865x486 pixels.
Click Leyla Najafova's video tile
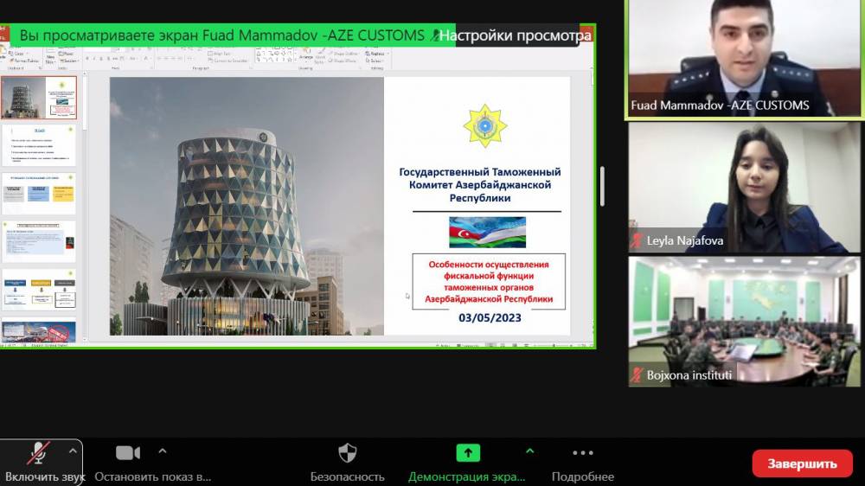click(x=744, y=187)
